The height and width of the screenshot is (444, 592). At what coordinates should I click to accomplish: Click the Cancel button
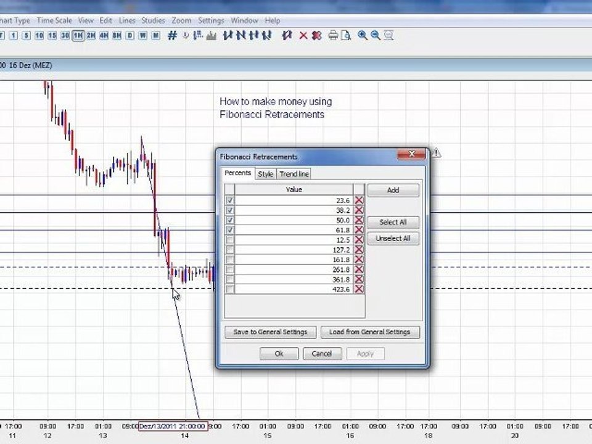[x=322, y=354]
